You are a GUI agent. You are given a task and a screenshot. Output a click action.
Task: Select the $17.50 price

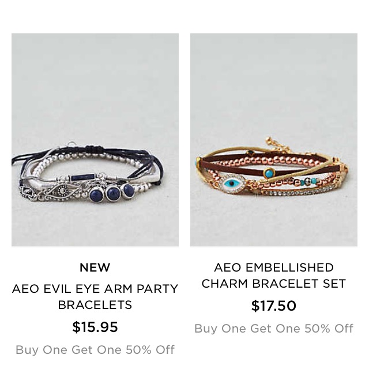(x=274, y=306)
